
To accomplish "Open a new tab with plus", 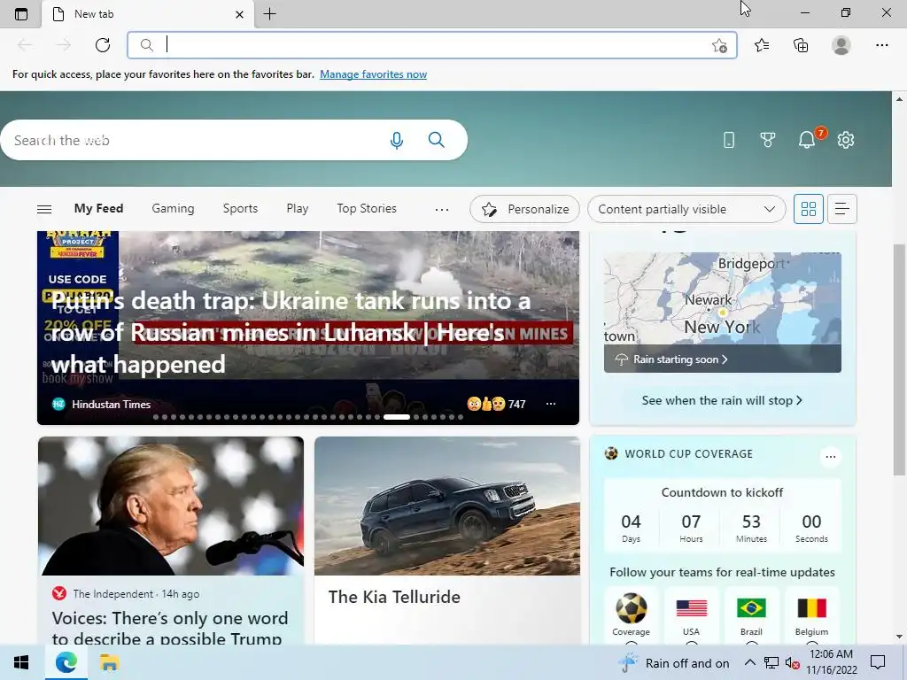I will [269, 14].
